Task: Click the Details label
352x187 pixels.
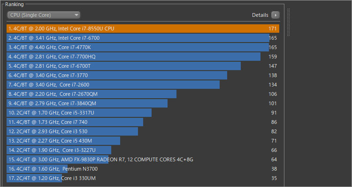Action: tap(260, 15)
